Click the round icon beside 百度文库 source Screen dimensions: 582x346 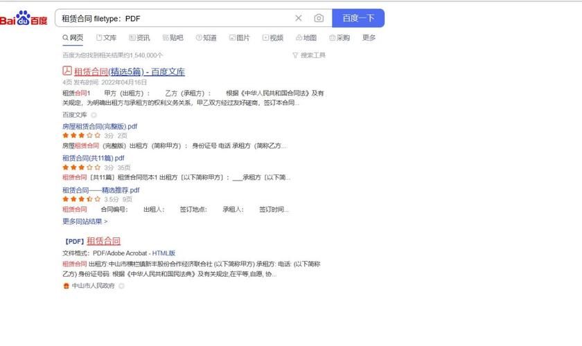94,115
